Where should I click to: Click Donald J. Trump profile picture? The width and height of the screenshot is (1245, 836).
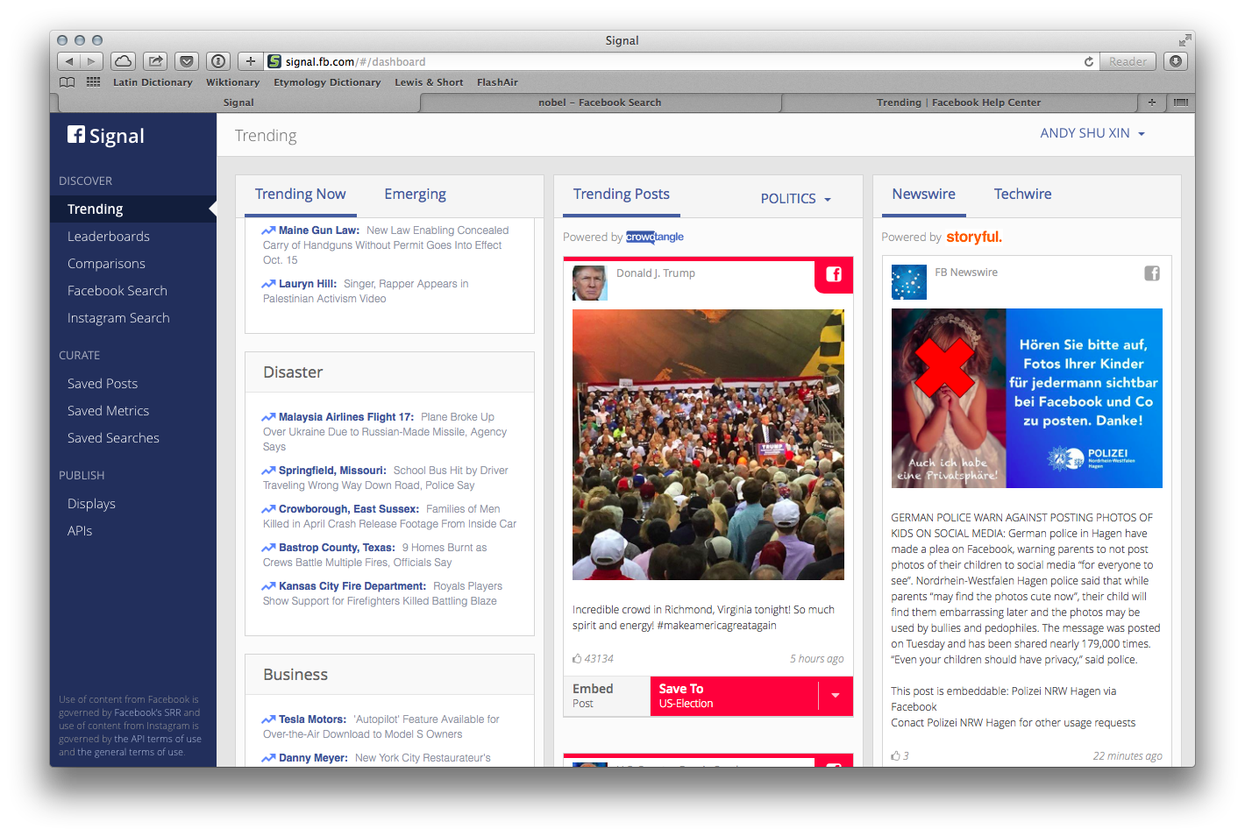589,283
